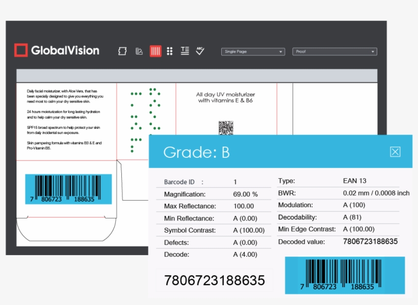Open the graphics compare tool icon

tap(139, 51)
